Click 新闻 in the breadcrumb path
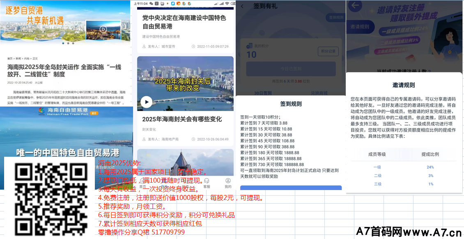This screenshot has height=239, width=464. (x=18, y=58)
